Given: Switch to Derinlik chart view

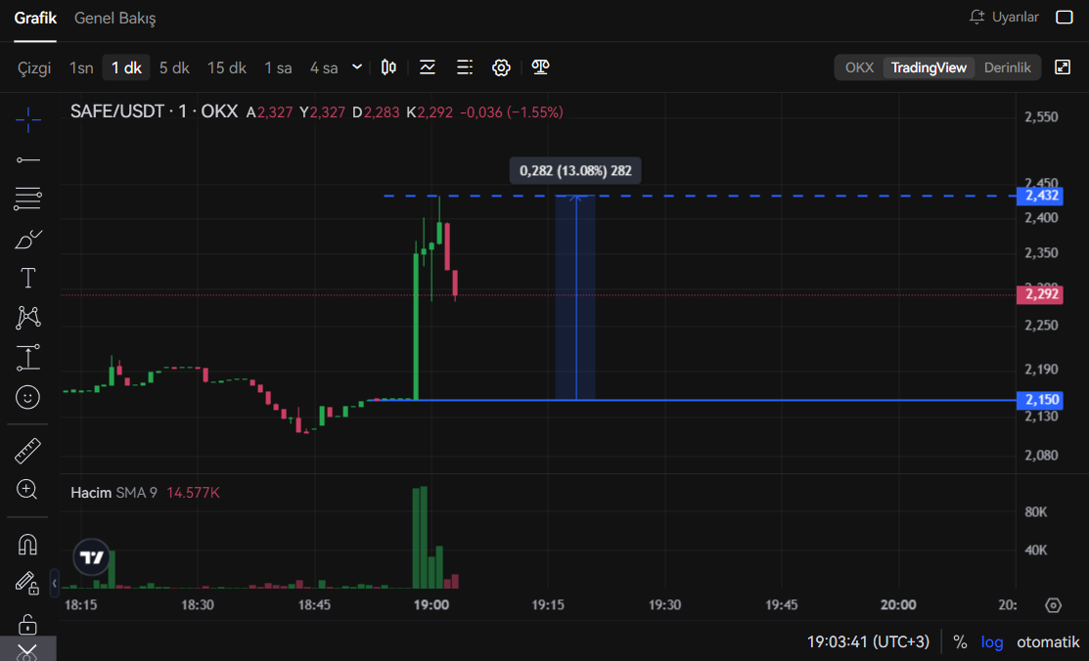Looking at the screenshot, I should pyautogui.click(x=1007, y=67).
